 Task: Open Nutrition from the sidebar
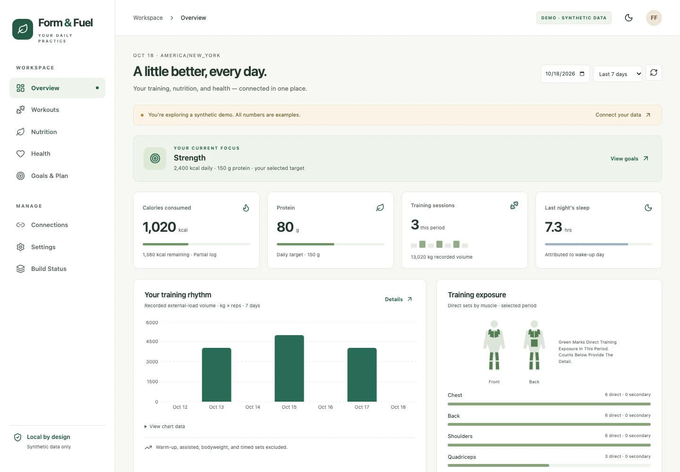click(x=57, y=132)
